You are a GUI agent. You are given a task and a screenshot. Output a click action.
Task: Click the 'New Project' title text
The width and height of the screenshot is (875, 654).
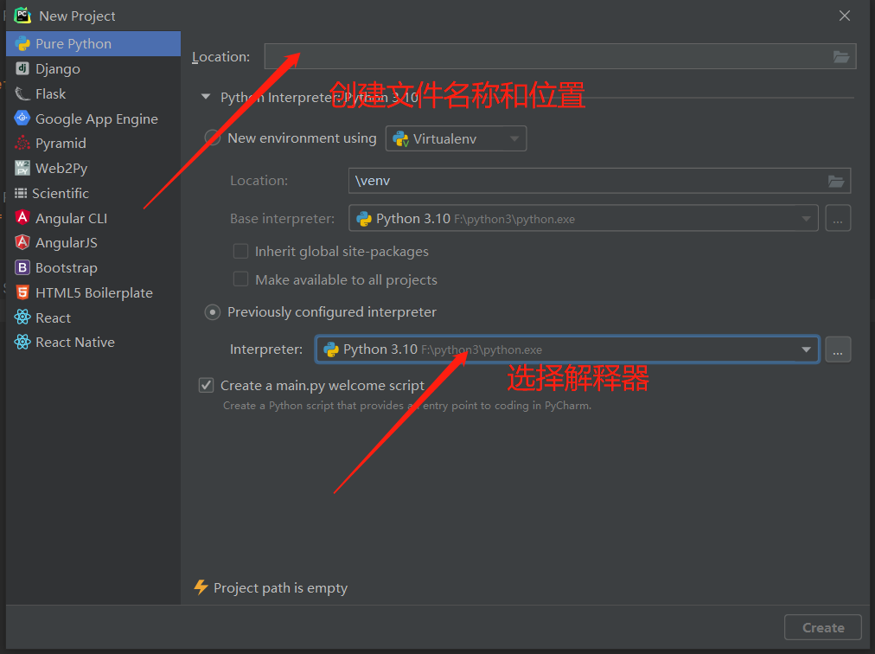[x=77, y=16]
